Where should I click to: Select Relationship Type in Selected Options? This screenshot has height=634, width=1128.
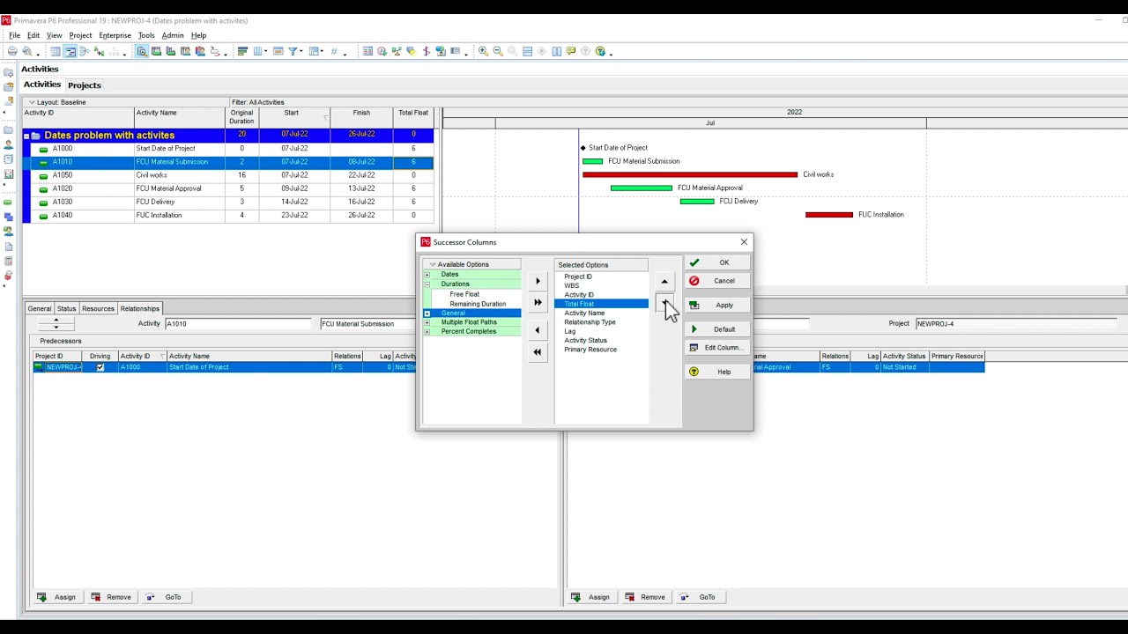tap(590, 322)
